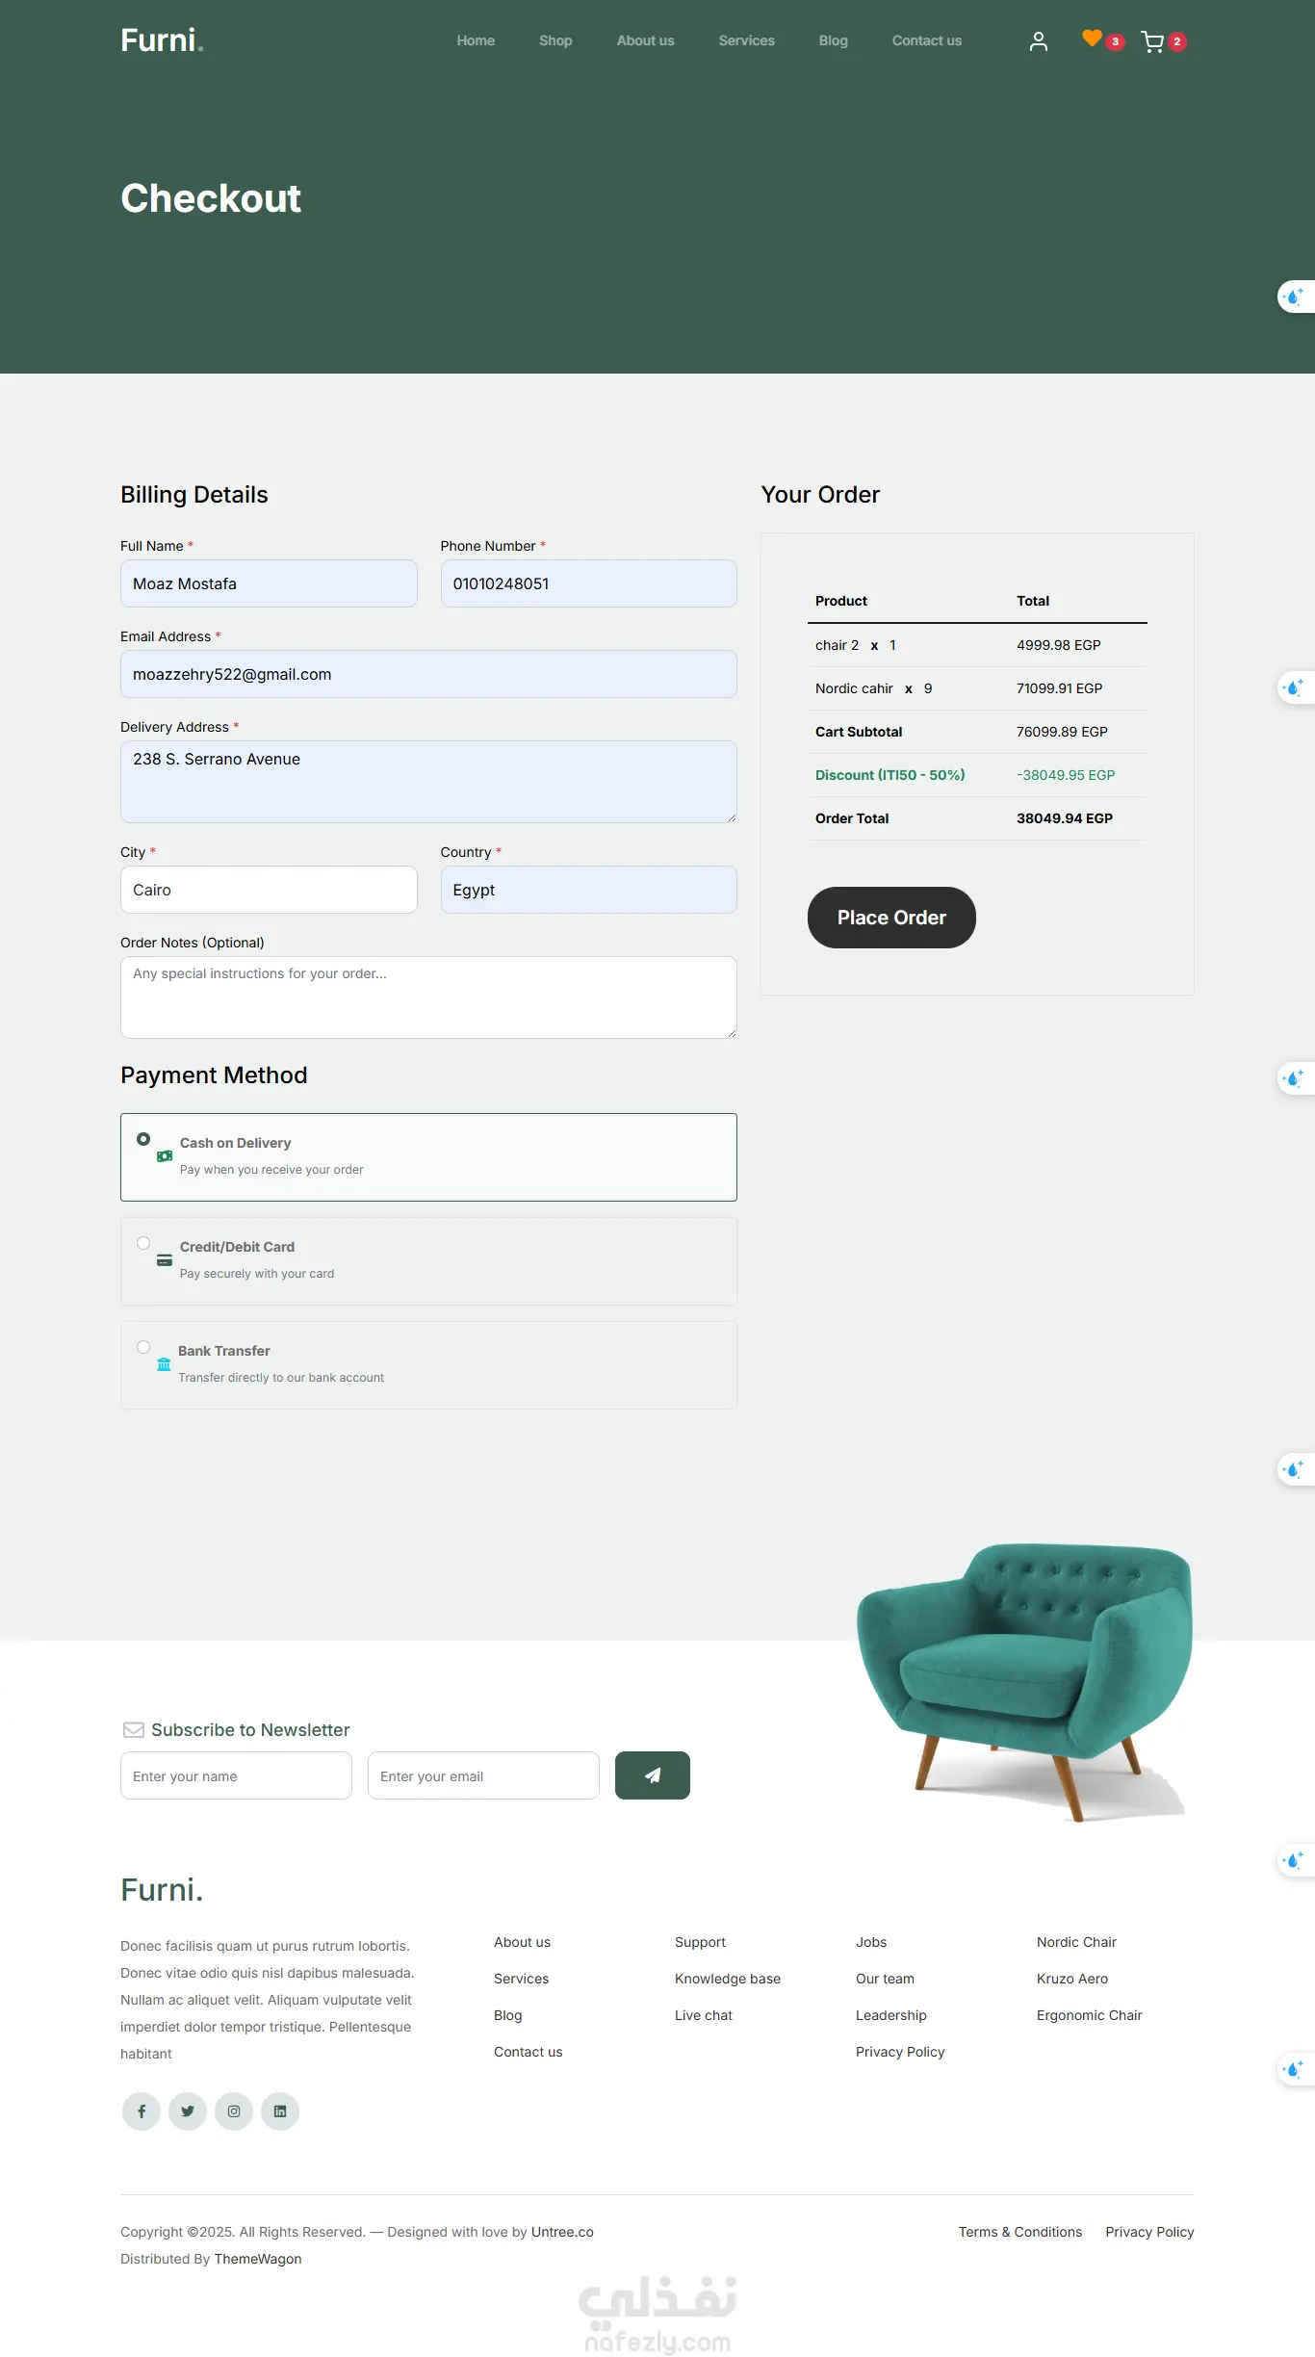Open the wishlist heart icon
This screenshot has height=2357, width=1315.
[1092, 39]
